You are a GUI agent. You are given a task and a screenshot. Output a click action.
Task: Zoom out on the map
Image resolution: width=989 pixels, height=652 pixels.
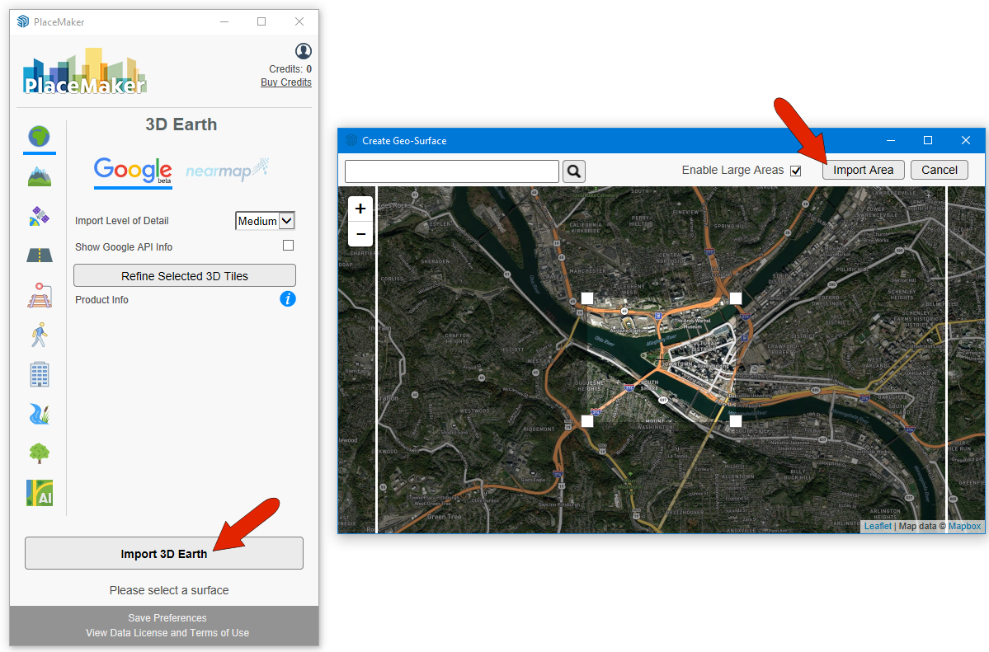[360, 234]
